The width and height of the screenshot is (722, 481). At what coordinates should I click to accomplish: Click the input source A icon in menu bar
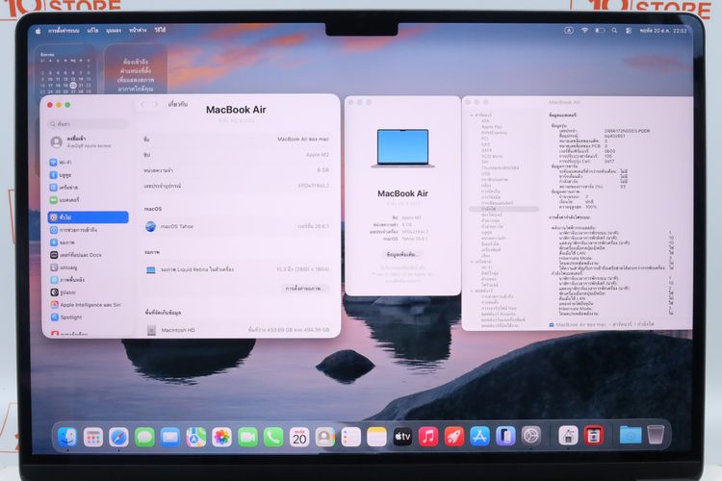coord(569,31)
